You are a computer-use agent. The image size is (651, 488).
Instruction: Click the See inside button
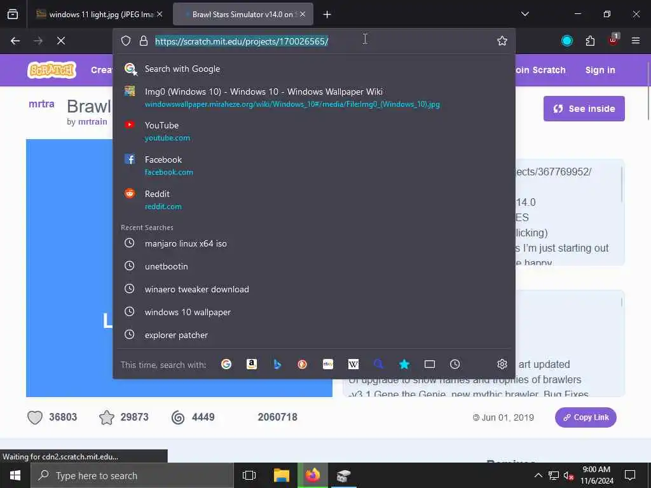click(x=584, y=109)
